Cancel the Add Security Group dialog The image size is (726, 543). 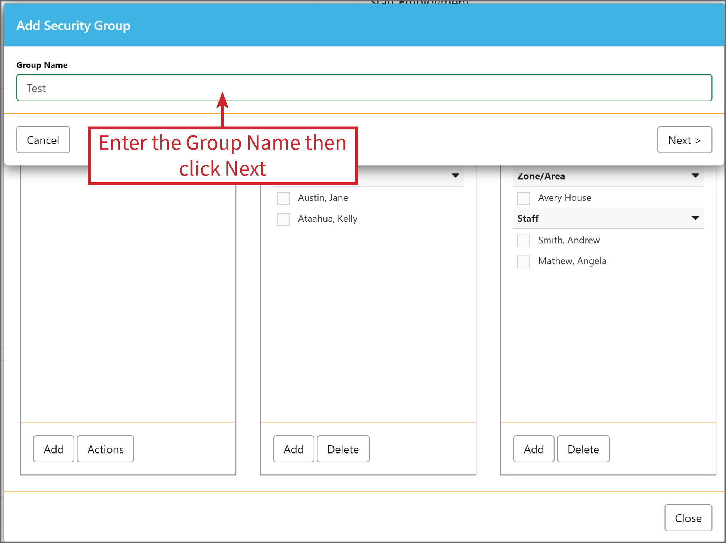tap(43, 140)
